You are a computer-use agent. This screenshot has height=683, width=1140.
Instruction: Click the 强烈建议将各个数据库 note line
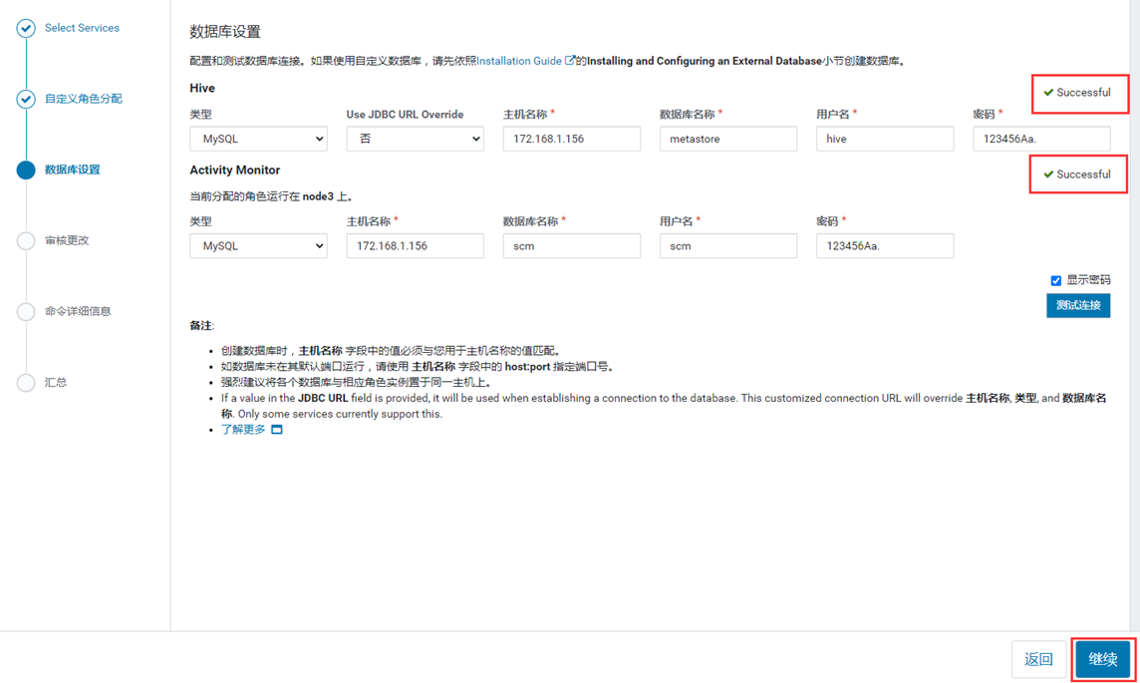coord(357,383)
